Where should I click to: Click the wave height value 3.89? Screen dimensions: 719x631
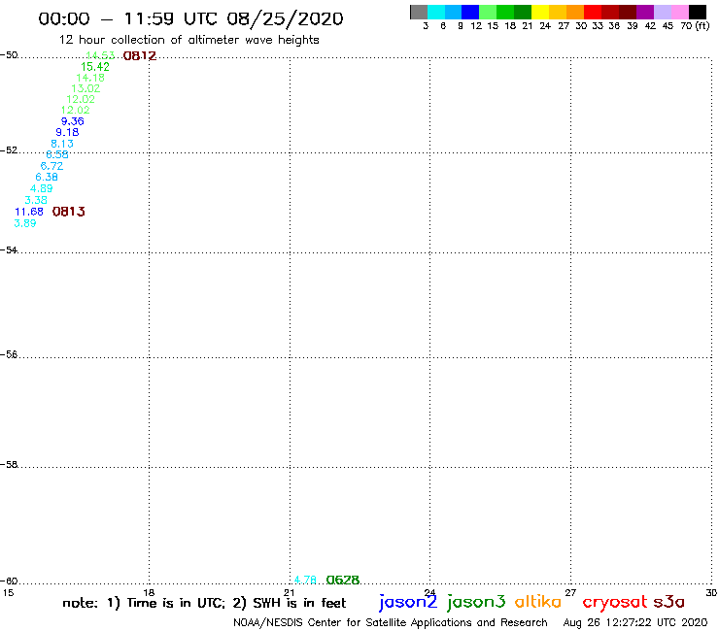(x=24, y=223)
